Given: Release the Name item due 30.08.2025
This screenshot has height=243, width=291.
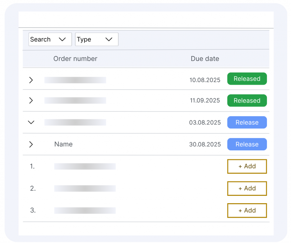Looking at the screenshot, I should click(247, 144).
